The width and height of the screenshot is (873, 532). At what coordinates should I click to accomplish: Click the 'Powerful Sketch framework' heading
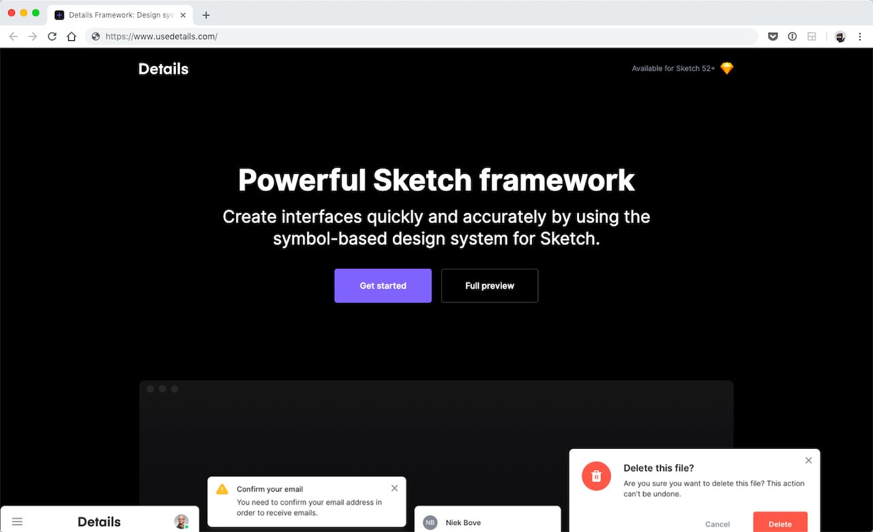point(436,180)
